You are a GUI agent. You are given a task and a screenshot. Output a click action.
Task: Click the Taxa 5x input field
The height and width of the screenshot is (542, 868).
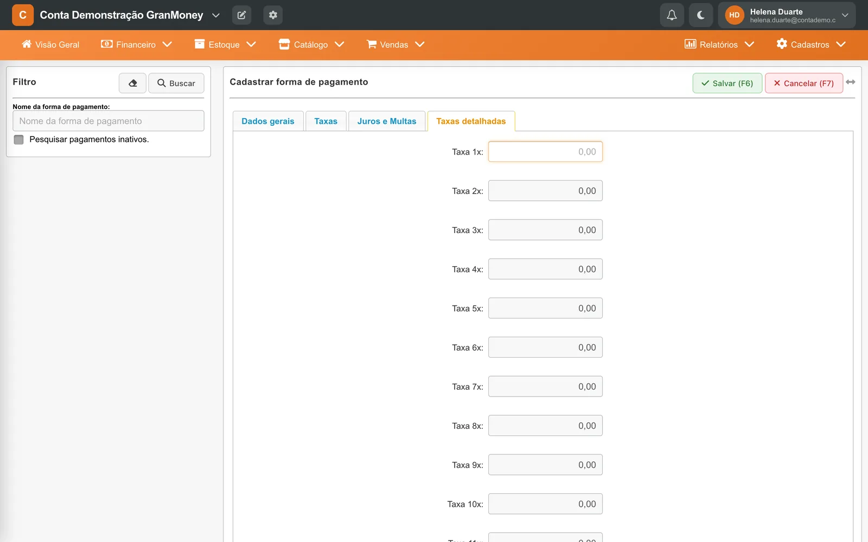click(545, 308)
